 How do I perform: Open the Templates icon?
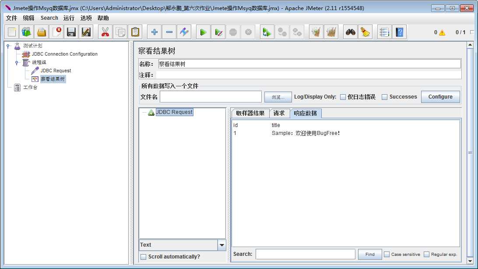[x=27, y=32]
